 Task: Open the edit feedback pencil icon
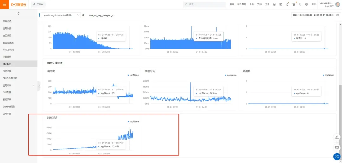click(x=337, y=137)
